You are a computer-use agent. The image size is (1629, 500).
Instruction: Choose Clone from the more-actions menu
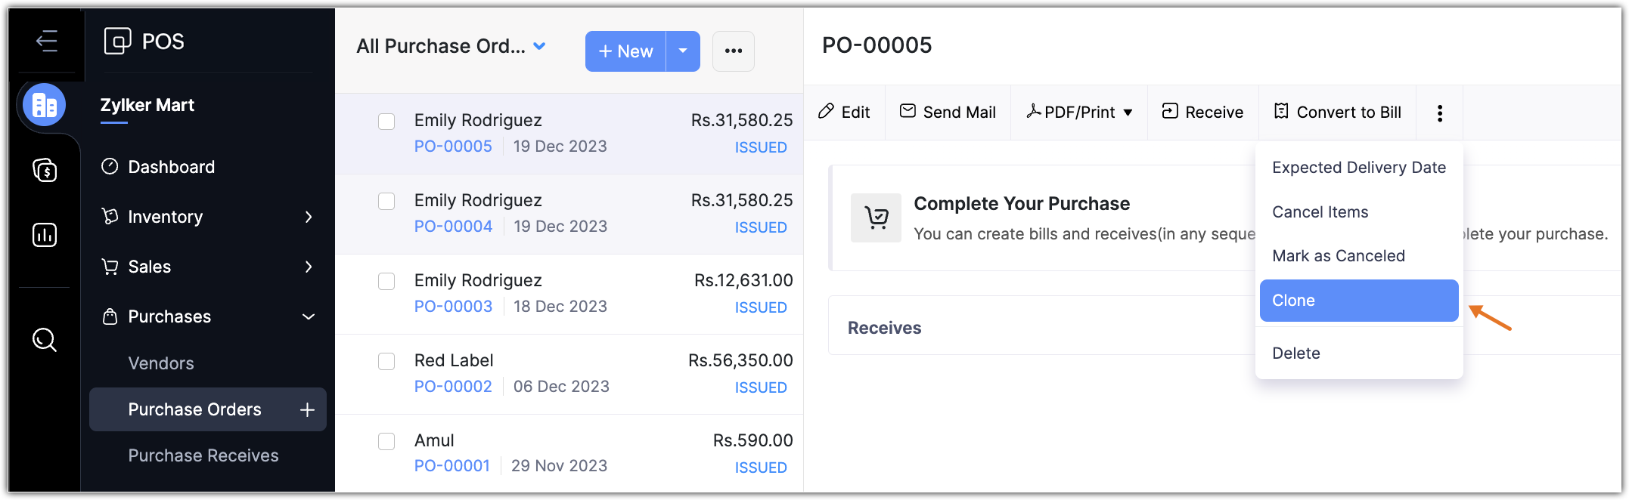coord(1358,301)
